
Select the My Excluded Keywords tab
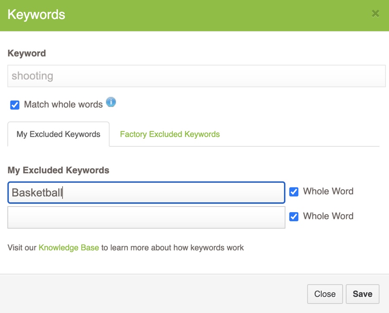[58, 134]
